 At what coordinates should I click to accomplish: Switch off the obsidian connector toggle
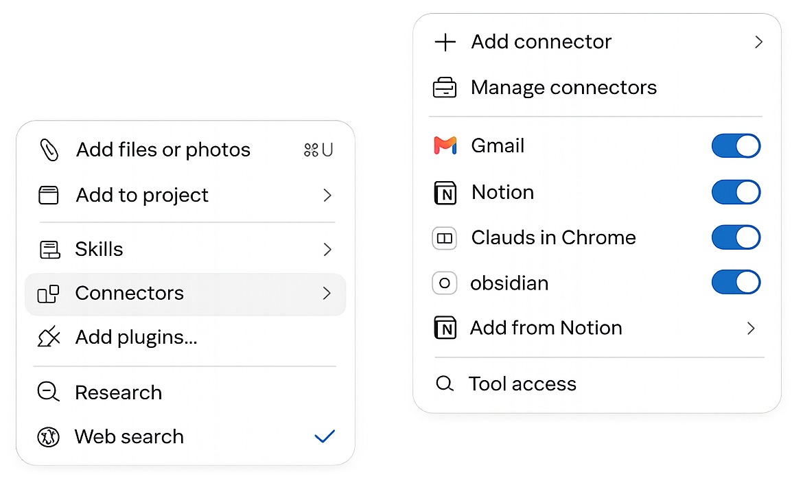[x=736, y=282]
